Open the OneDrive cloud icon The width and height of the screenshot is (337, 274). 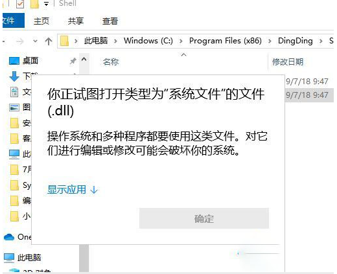click(9, 237)
